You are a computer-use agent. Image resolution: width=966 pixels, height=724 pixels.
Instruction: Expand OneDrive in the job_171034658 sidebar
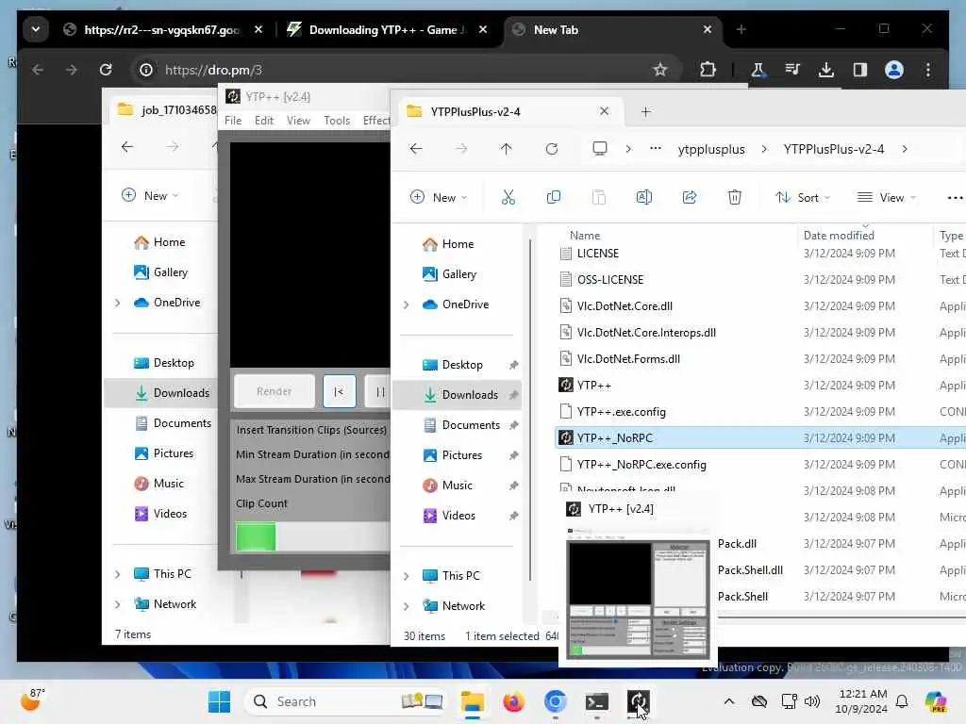coord(118,303)
